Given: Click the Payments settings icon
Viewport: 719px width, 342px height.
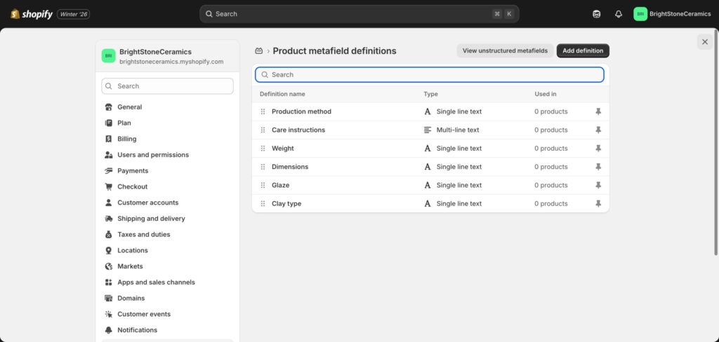Looking at the screenshot, I should [109, 171].
